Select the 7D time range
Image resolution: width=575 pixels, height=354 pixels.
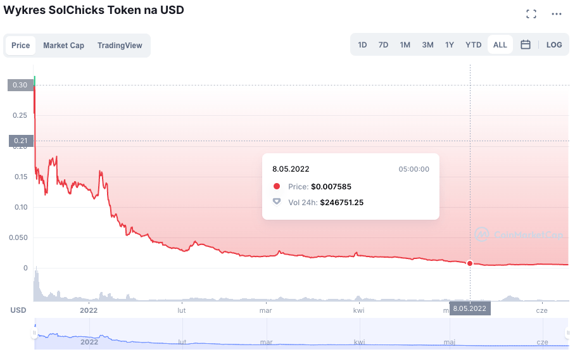coord(383,45)
